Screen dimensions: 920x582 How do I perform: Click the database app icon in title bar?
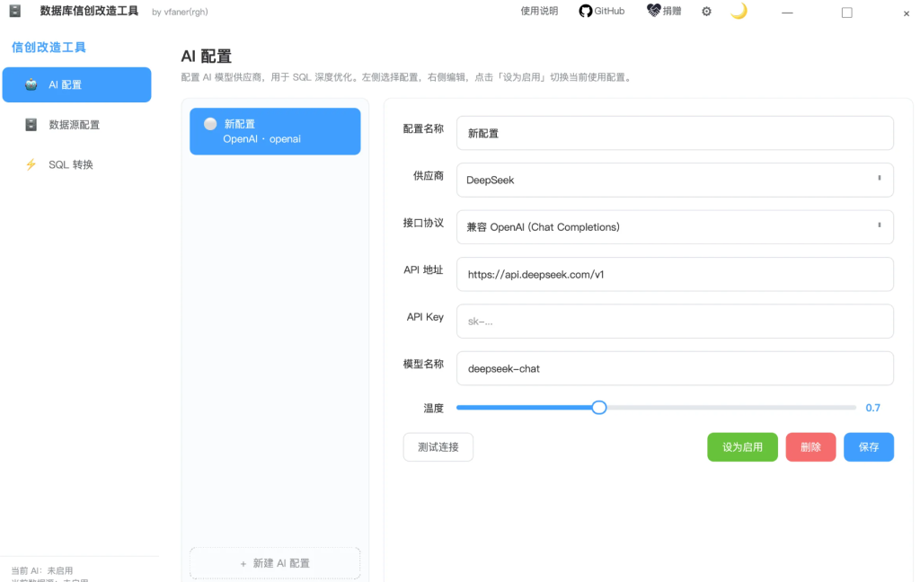pyautogui.click(x=15, y=11)
